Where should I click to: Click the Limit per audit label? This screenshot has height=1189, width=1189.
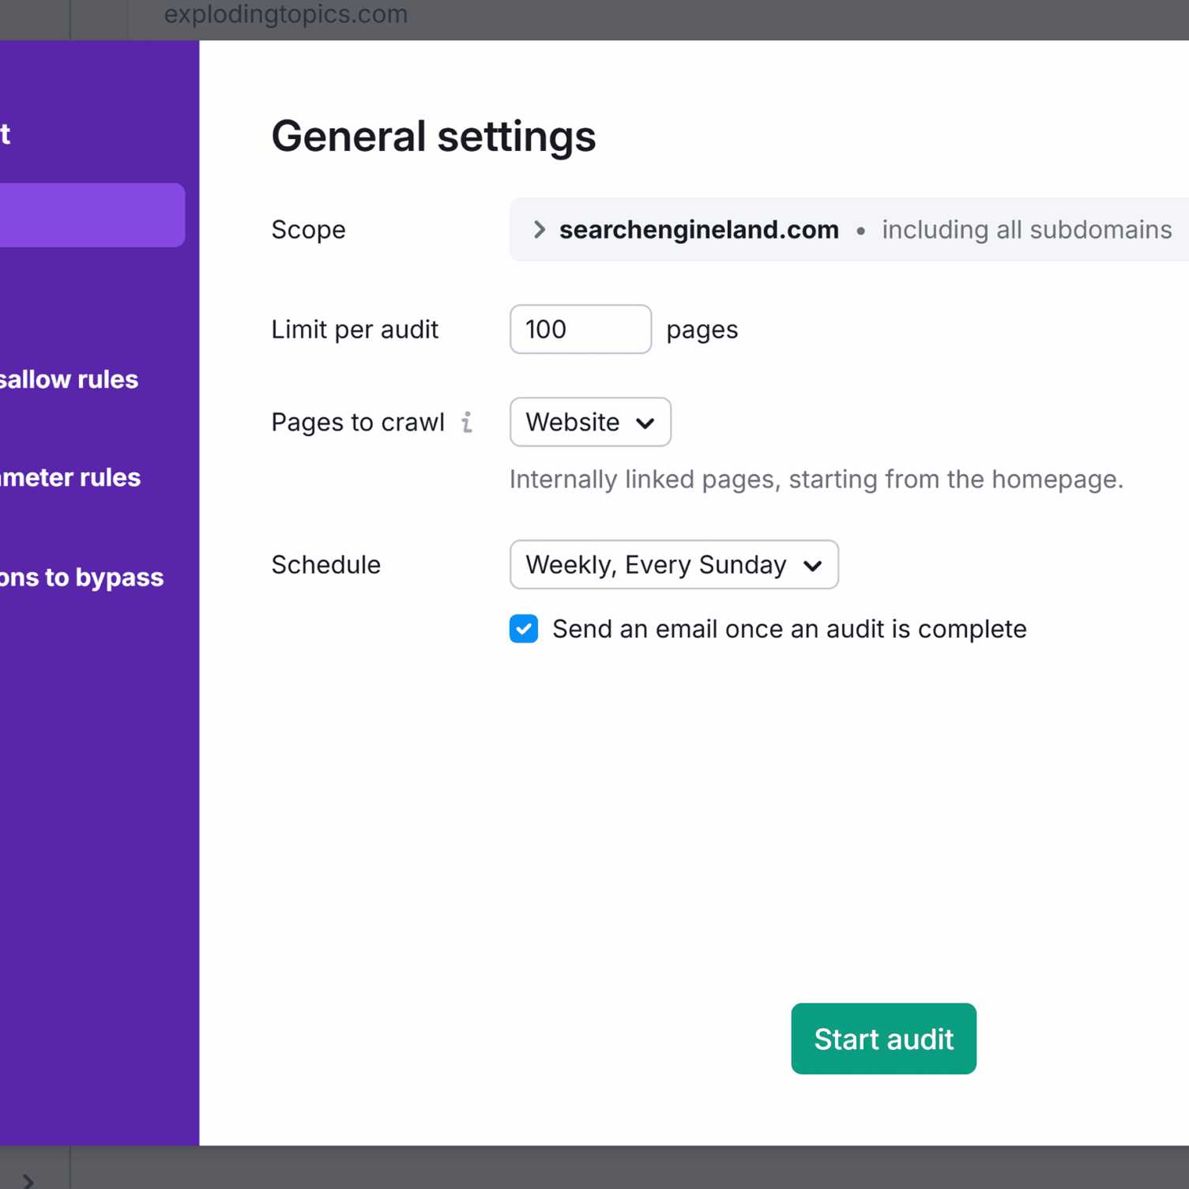pos(354,329)
